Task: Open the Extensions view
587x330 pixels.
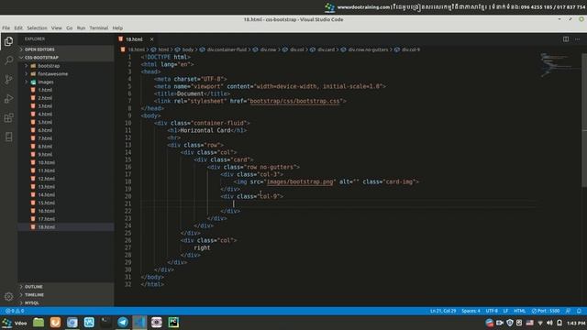Action: click(x=8, y=118)
